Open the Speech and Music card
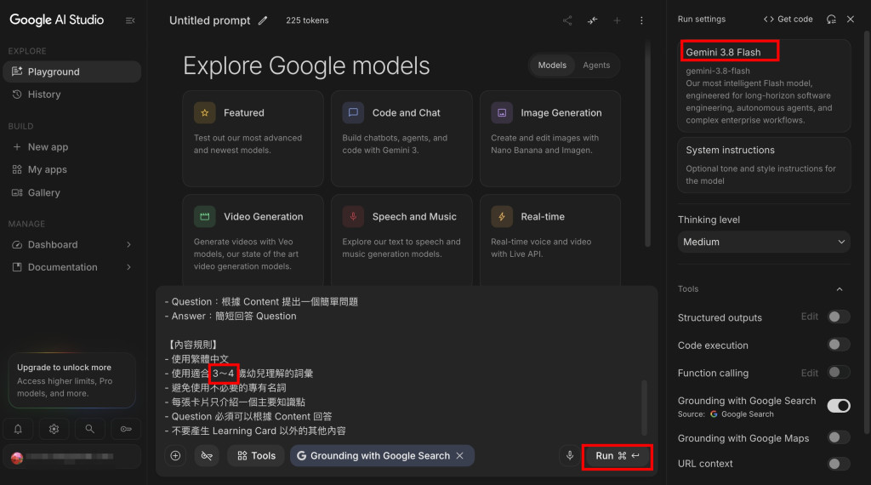The image size is (871, 485). coord(401,240)
